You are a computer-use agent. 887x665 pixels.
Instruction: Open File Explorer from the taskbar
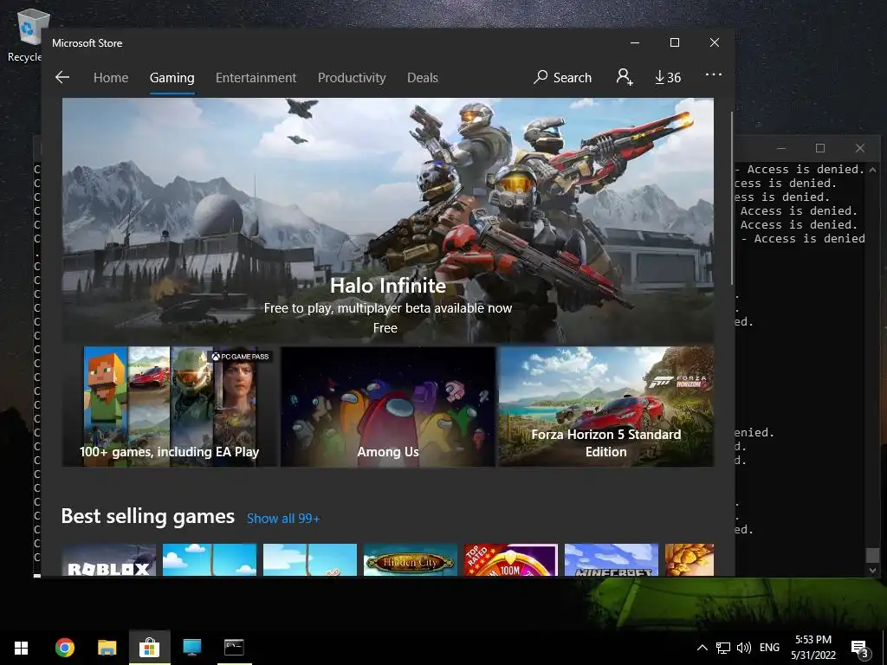point(107,648)
